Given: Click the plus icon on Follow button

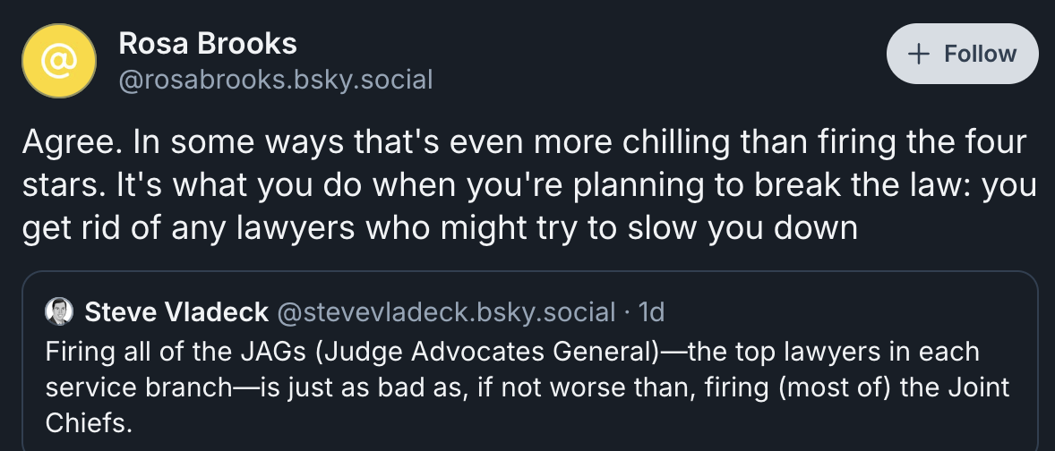Looking at the screenshot, I should tap(919, 54).
